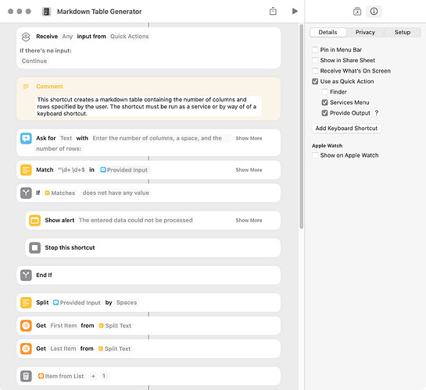Screen dimensions: 426x390
Task: Click the Markdown Table Generator shortcut icon
Action: 46,12
